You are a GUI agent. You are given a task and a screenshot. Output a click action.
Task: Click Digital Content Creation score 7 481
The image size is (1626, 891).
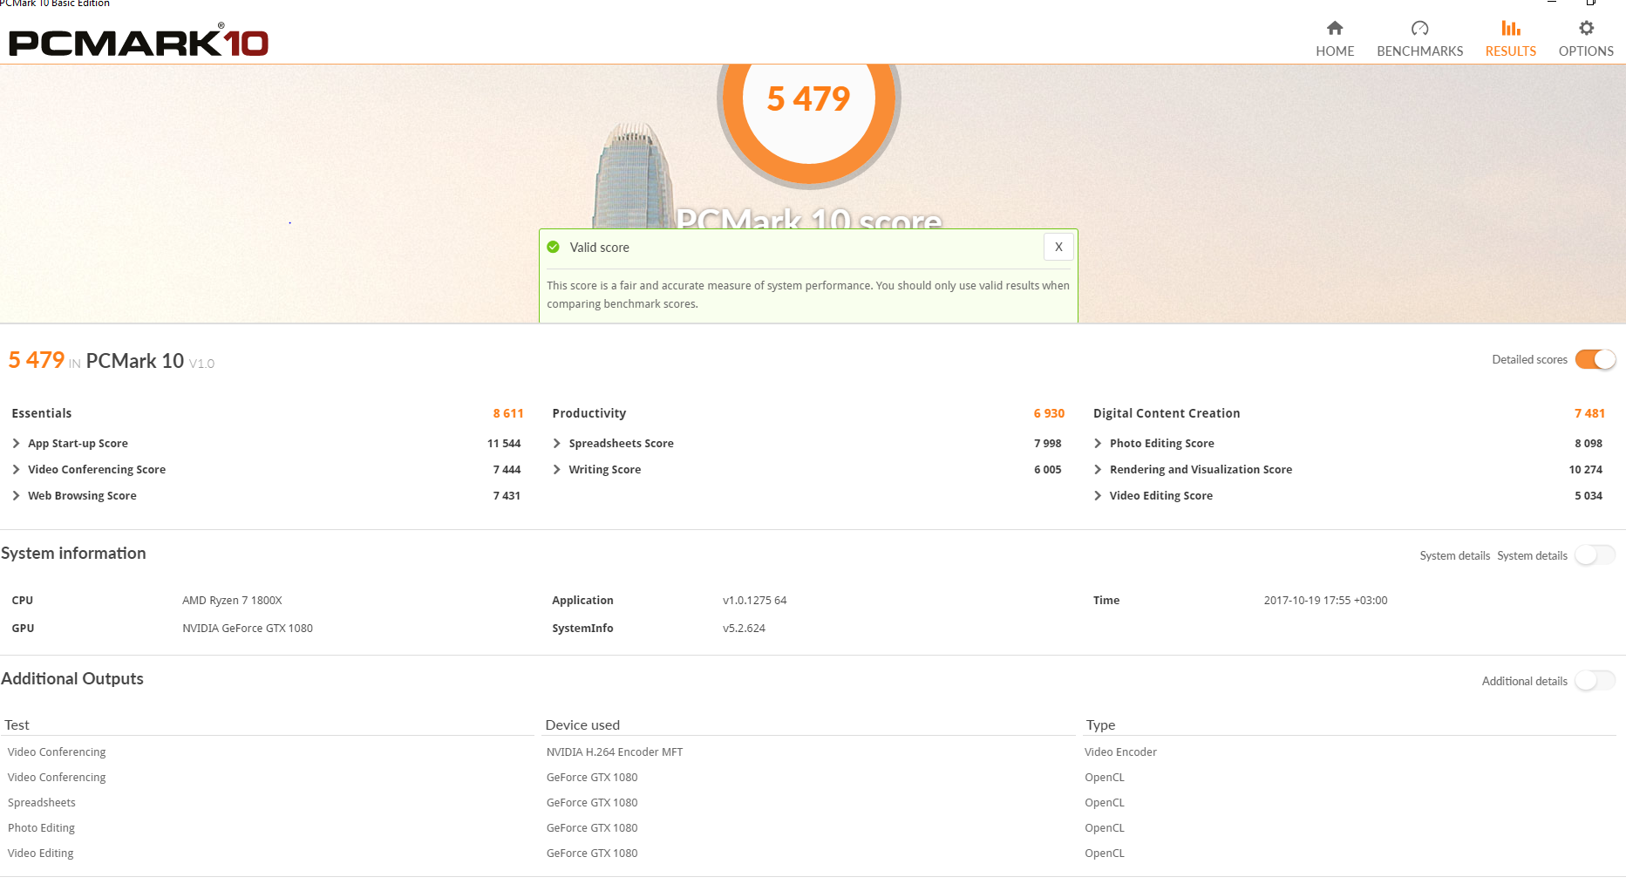1589,413
